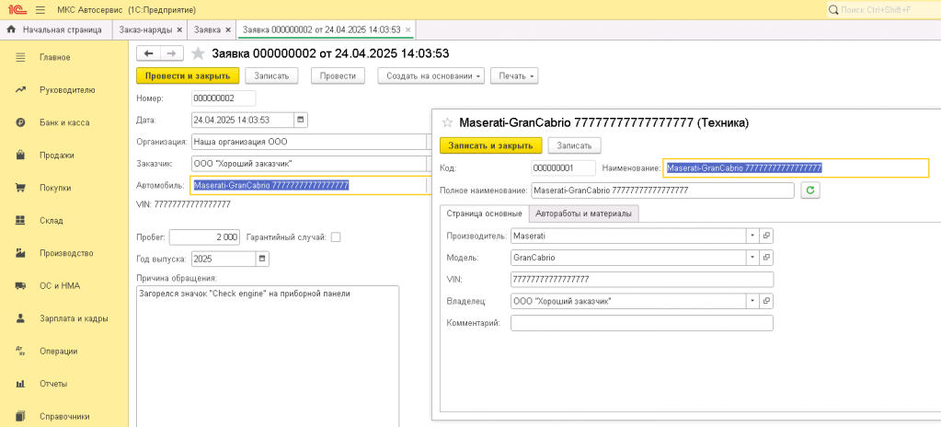Click the Код field 000000001
Viewport: 941px width, 427px height.
(x=564, y=168)
